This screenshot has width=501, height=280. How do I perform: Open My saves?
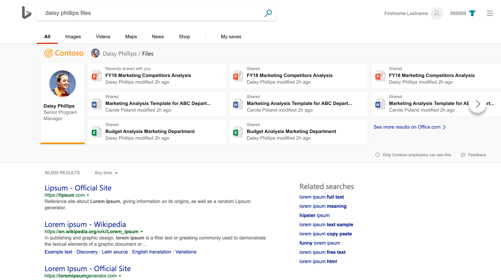click(231, 37)
